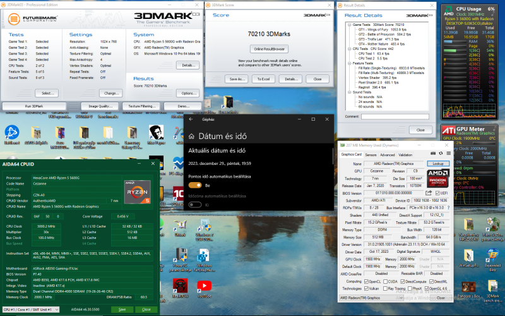505x316 pixels.
Task: Click Ryzen 5 badge in AIDA64 CPUID
Action: (x=137, y=193)
